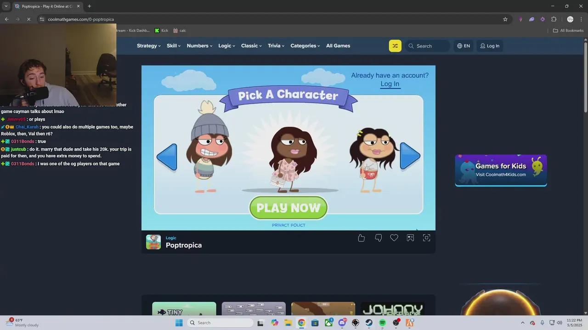Open the PRIVACY POLICY link
The width and height of the screenshot is (588, 330).
[x=288, y=225]
